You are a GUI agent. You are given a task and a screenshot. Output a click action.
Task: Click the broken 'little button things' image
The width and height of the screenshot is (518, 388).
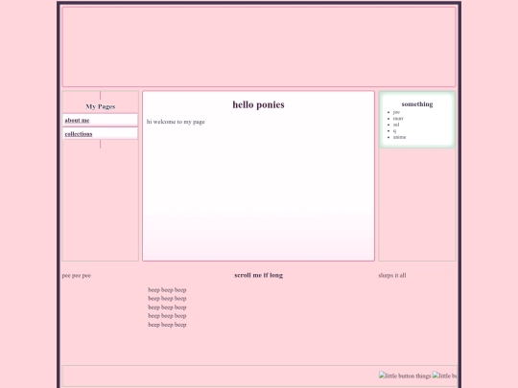tap(405, 376)
